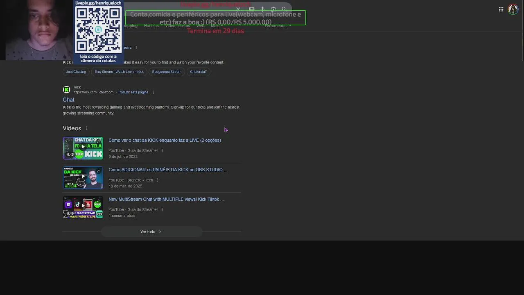Submit search with the magnifier icon
524x295 pixels.
coord(284,9)
